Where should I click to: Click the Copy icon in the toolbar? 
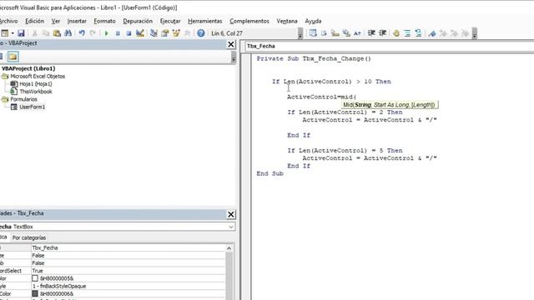(x=46, y=33)
